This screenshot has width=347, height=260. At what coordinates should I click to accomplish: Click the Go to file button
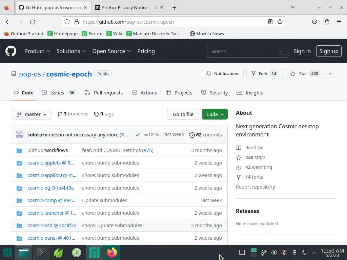coord(183,114)
